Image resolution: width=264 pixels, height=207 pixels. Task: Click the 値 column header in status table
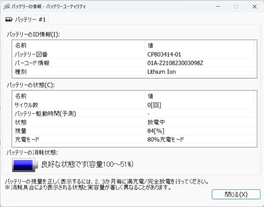(x=148, y=96)
